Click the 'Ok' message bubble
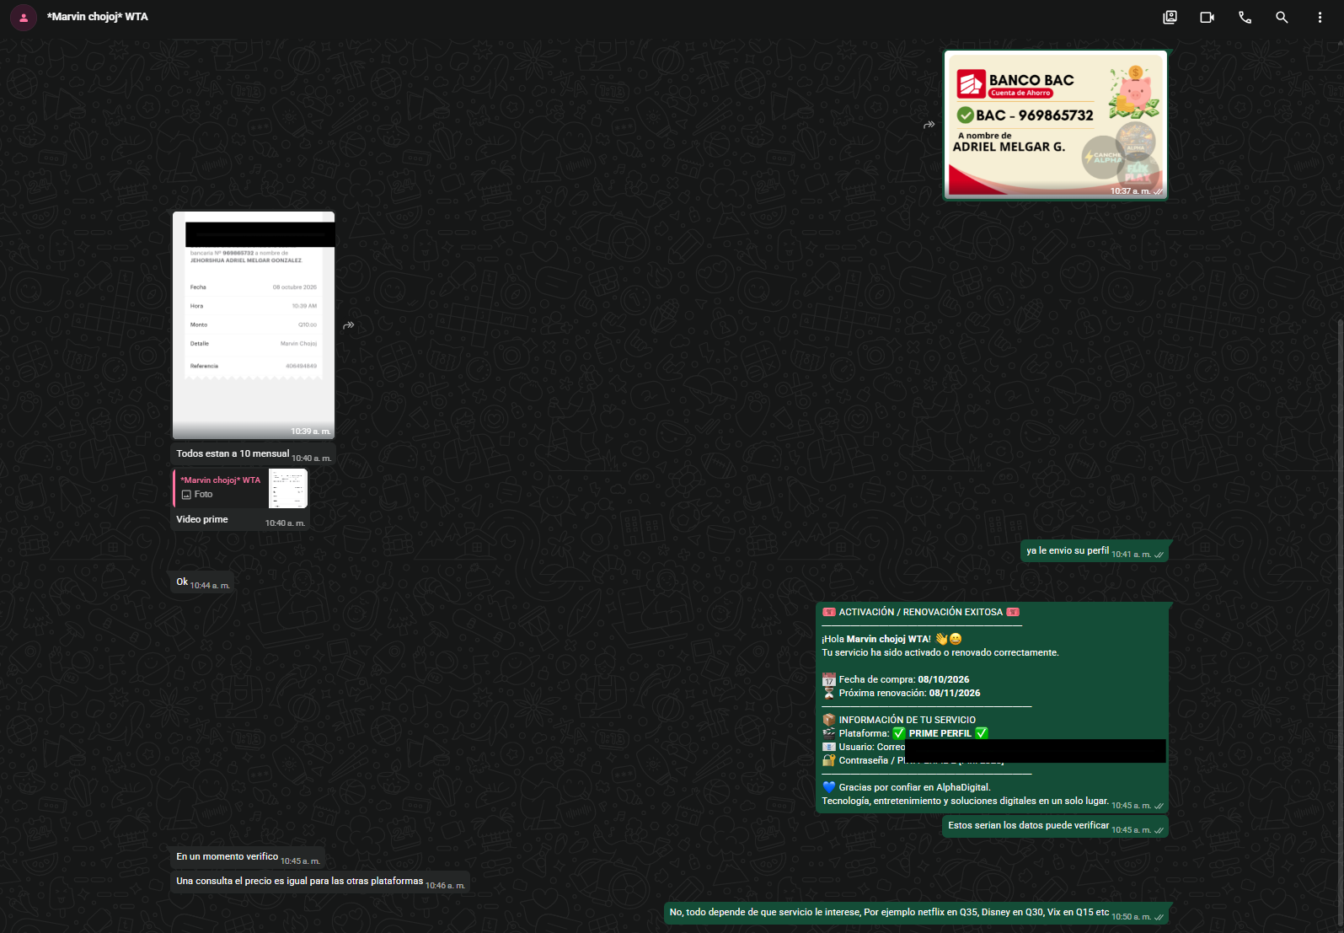Screen dimensions: 1344x933 201,582
